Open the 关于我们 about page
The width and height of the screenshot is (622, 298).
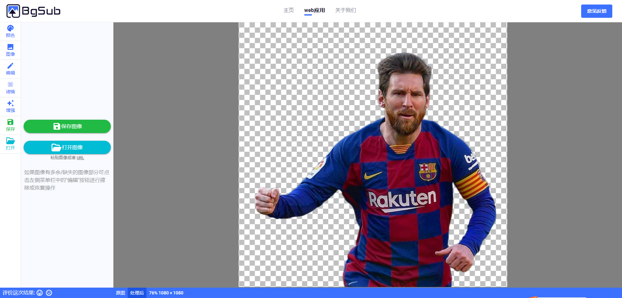pos(345,10)
